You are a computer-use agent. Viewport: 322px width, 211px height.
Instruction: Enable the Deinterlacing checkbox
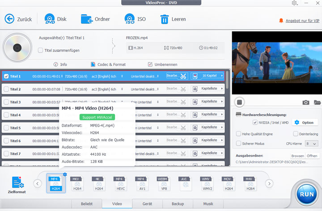click(x=296, y=134)
